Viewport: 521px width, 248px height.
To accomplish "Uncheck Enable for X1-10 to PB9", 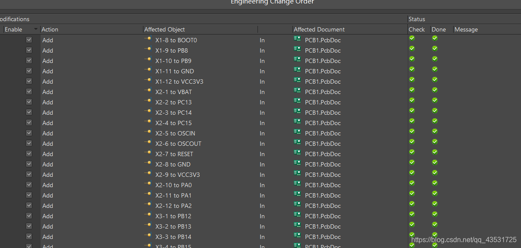I will point(29,60).
